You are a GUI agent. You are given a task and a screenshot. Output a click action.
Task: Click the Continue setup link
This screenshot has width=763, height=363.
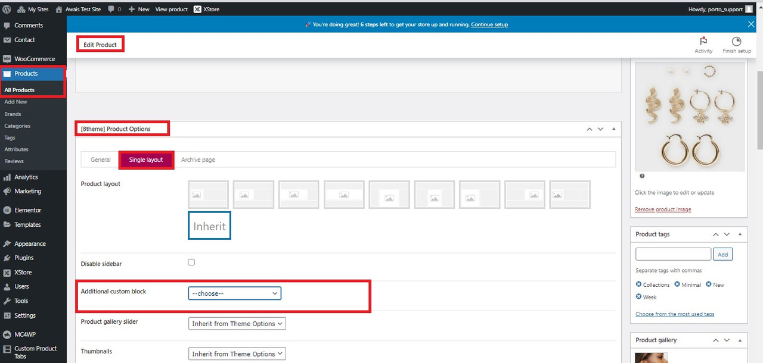[489, 24]
